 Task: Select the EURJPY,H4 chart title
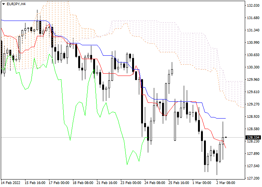(x=16, y=4)
